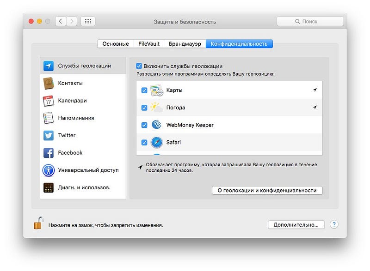Switch to the Брандмауэр tab
This screenshot has height=271, width=370.
click(185, 44)
